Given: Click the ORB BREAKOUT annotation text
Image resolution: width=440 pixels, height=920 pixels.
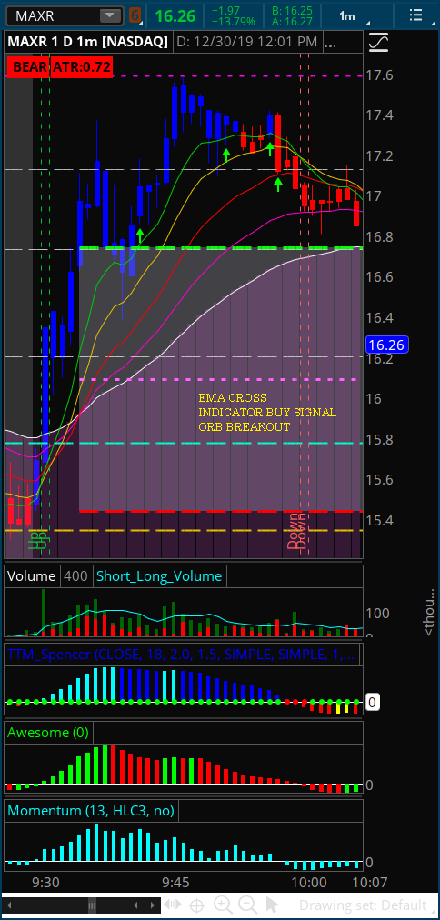Looking at the screenshot, I should 244,427.
